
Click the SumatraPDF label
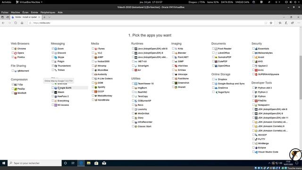225,57
